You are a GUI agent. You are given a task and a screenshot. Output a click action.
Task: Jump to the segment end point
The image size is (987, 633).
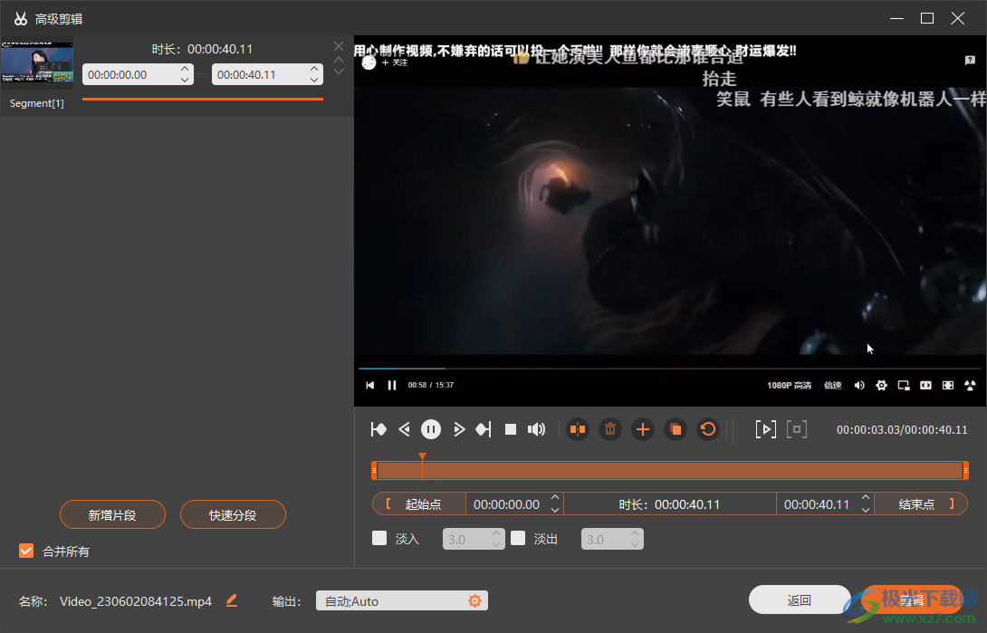[484, 429]
